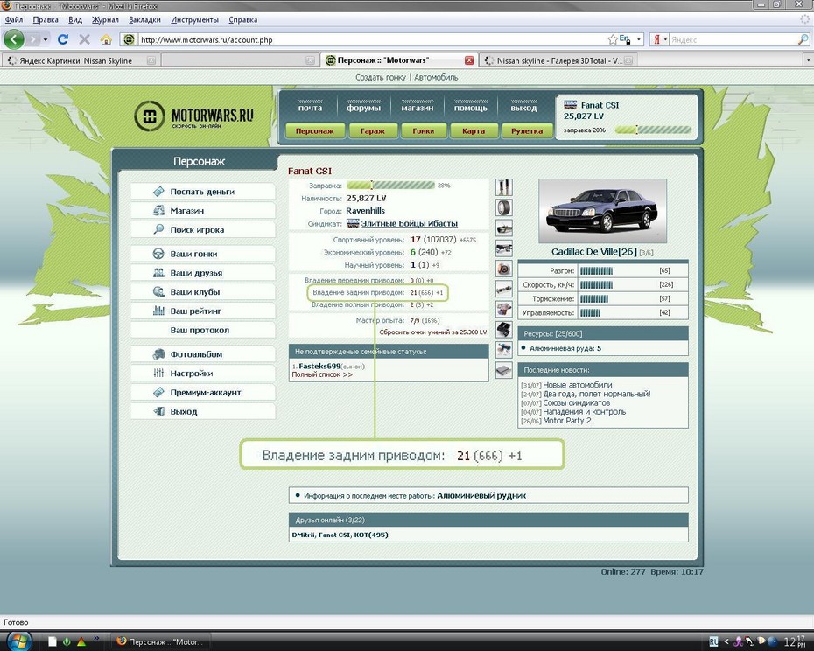Click the camshaft car part icon
This screenshot has height=651, width=814.
coord(503,289)
